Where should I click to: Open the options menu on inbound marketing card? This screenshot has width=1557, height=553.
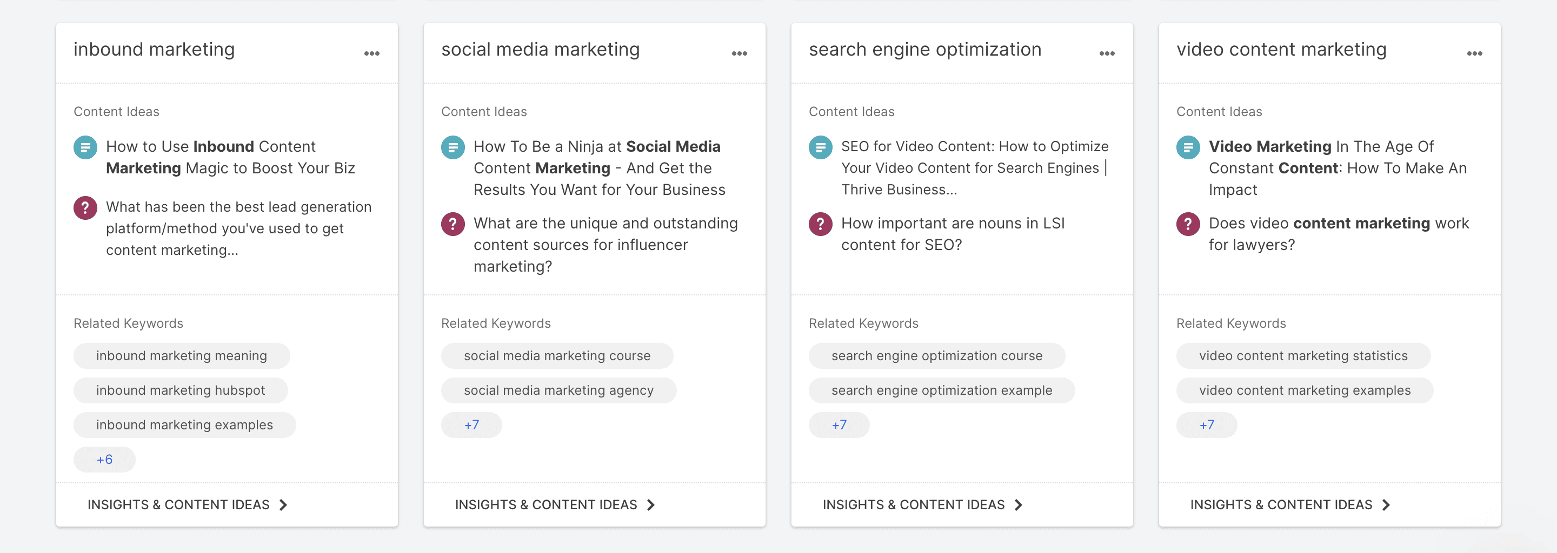[x=372, y=53]
